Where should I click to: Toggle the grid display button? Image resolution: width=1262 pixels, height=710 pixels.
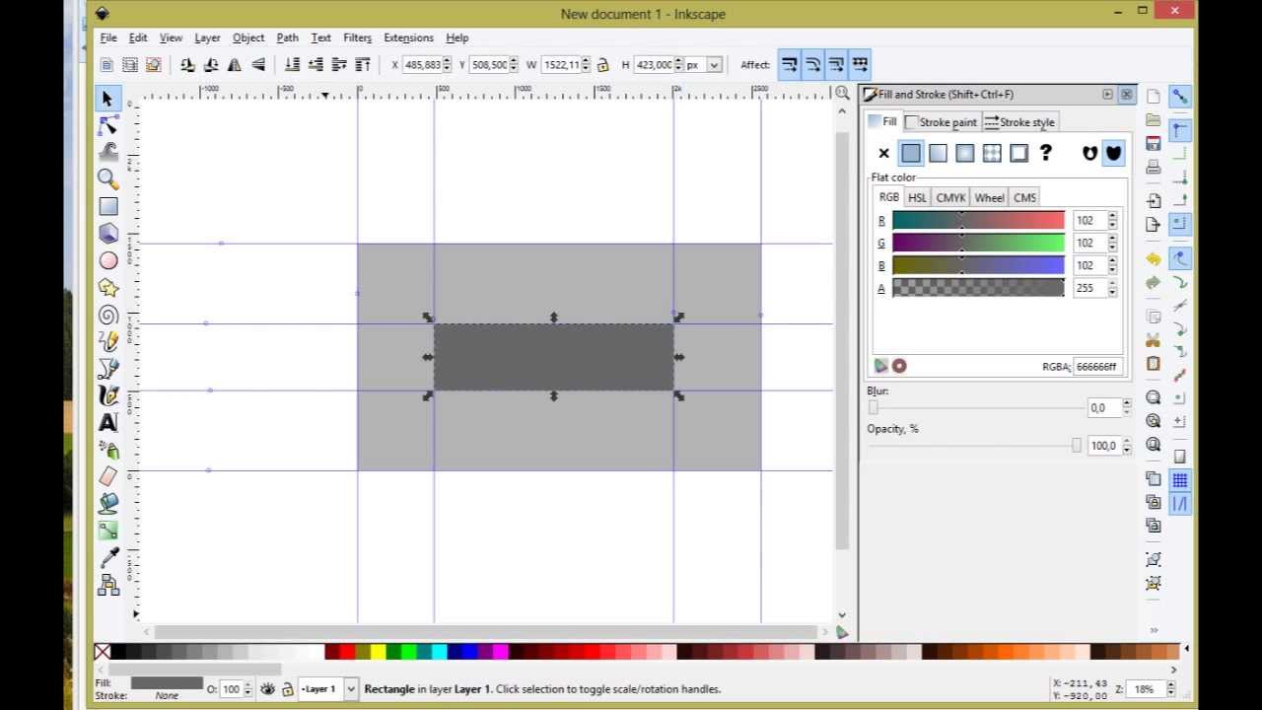click(1180, 480)
